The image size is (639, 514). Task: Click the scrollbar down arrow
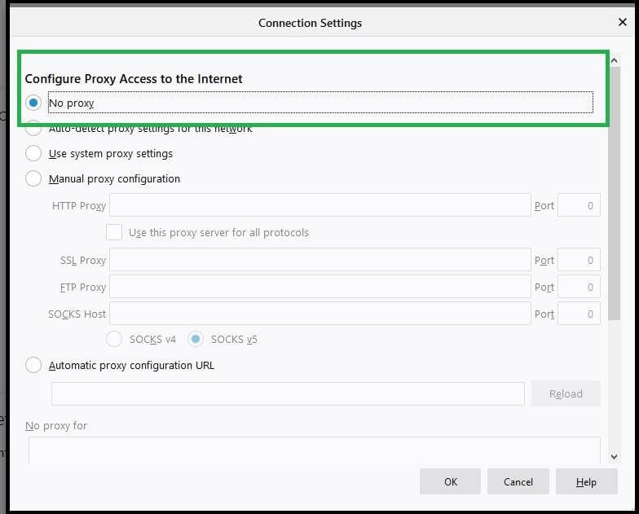click(615, 457)
